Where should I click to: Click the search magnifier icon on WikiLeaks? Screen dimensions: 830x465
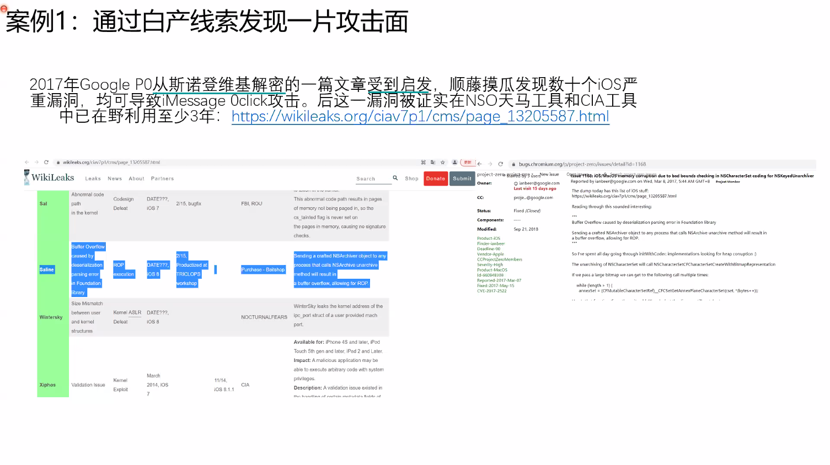(395, 178)
